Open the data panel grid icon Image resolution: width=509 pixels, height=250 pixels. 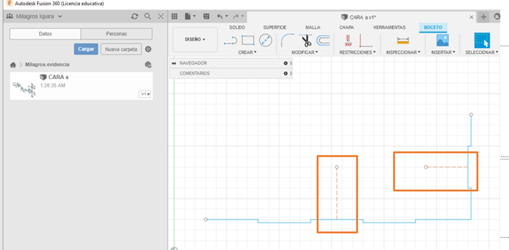(x=174, y=16)
